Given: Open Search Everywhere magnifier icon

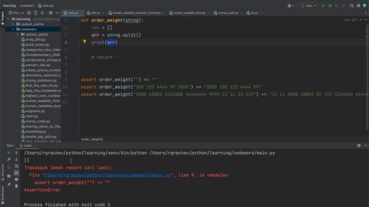Looking at the screenshot, I should click(352, 6).
